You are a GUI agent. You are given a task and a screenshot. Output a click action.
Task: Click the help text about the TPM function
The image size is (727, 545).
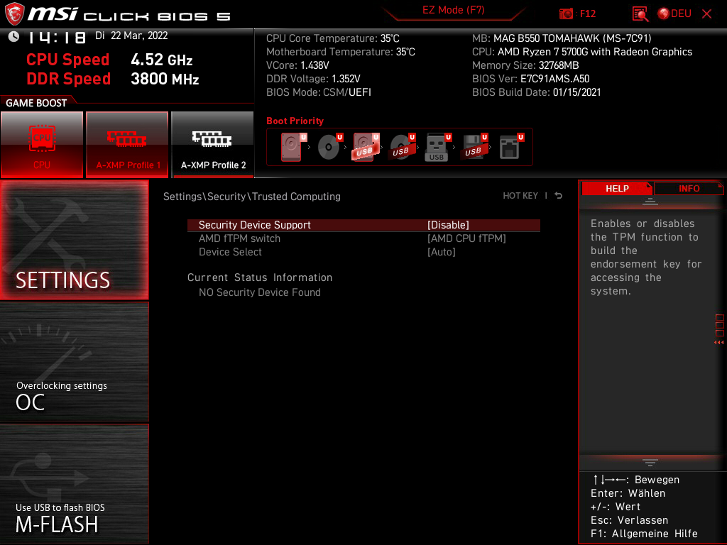(x=646, y=257)
